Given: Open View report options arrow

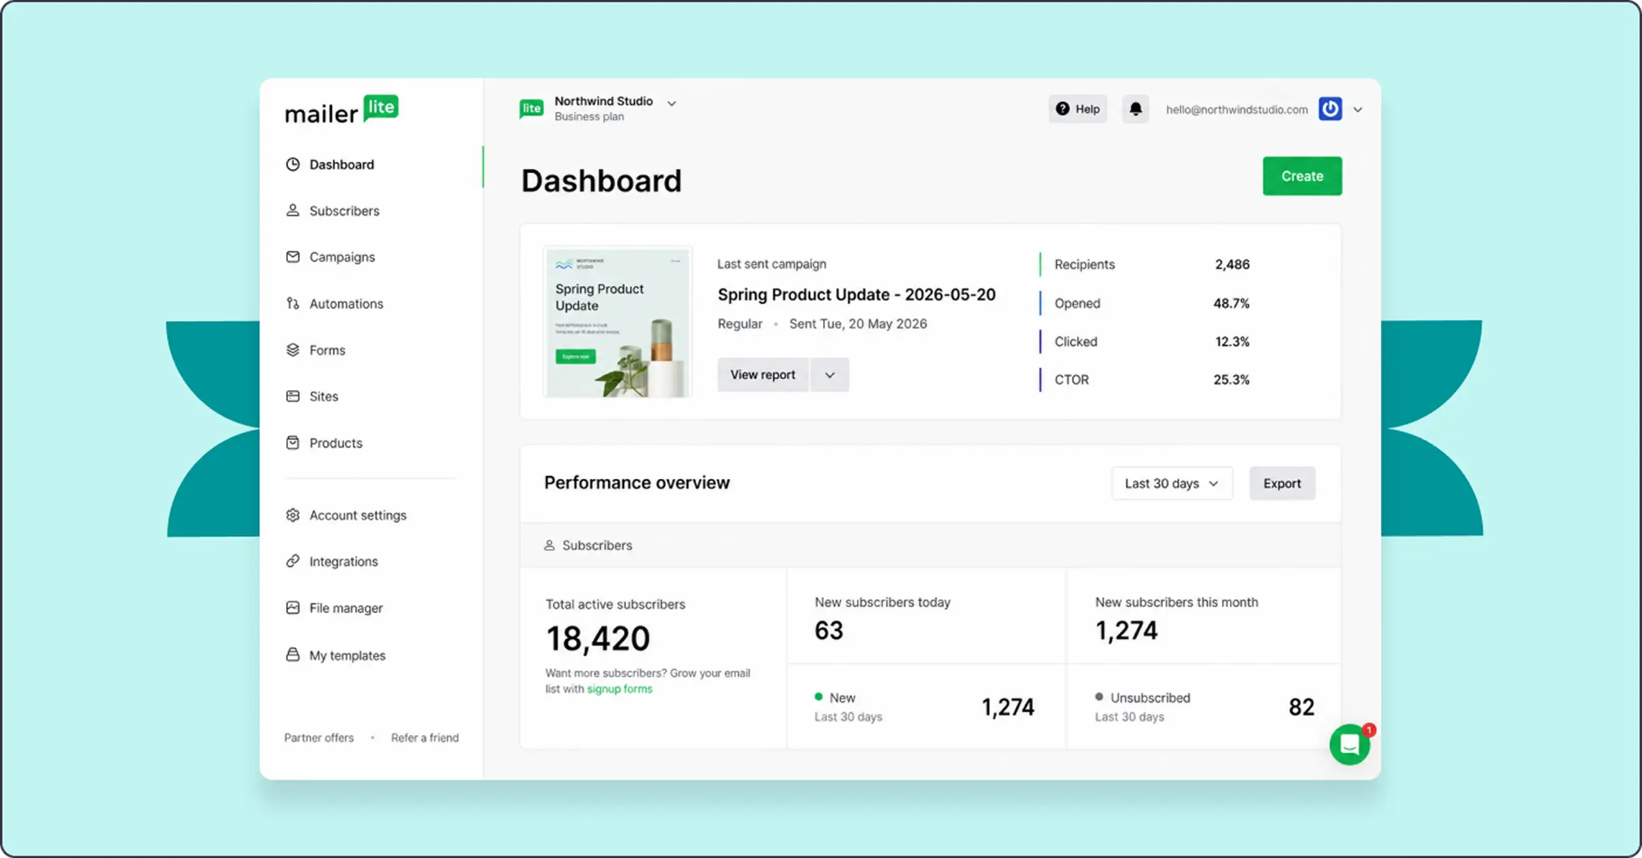Looking at the screenshot, I should point(830,375).
